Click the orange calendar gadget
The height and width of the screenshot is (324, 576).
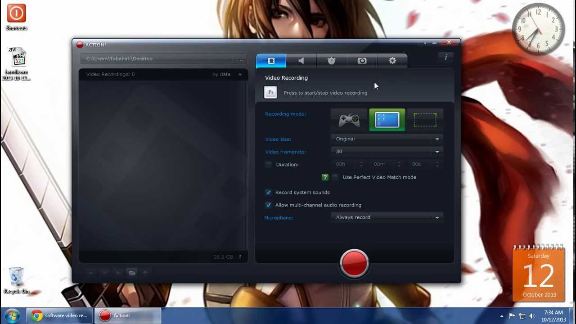539,274
